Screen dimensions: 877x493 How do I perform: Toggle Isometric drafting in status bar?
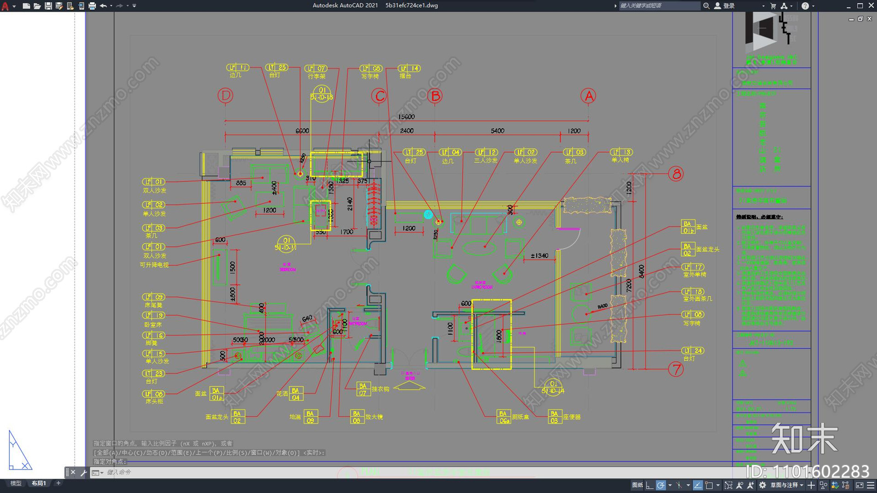(x=679, y=485)
